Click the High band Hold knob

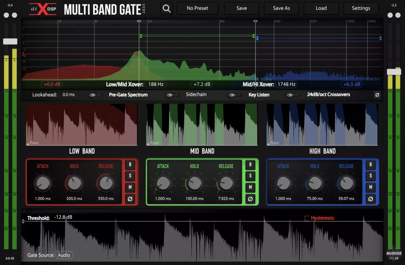[x=315, y=184]
